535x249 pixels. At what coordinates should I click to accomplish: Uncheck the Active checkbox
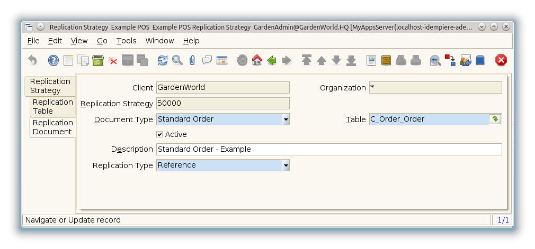coord(160,134)
